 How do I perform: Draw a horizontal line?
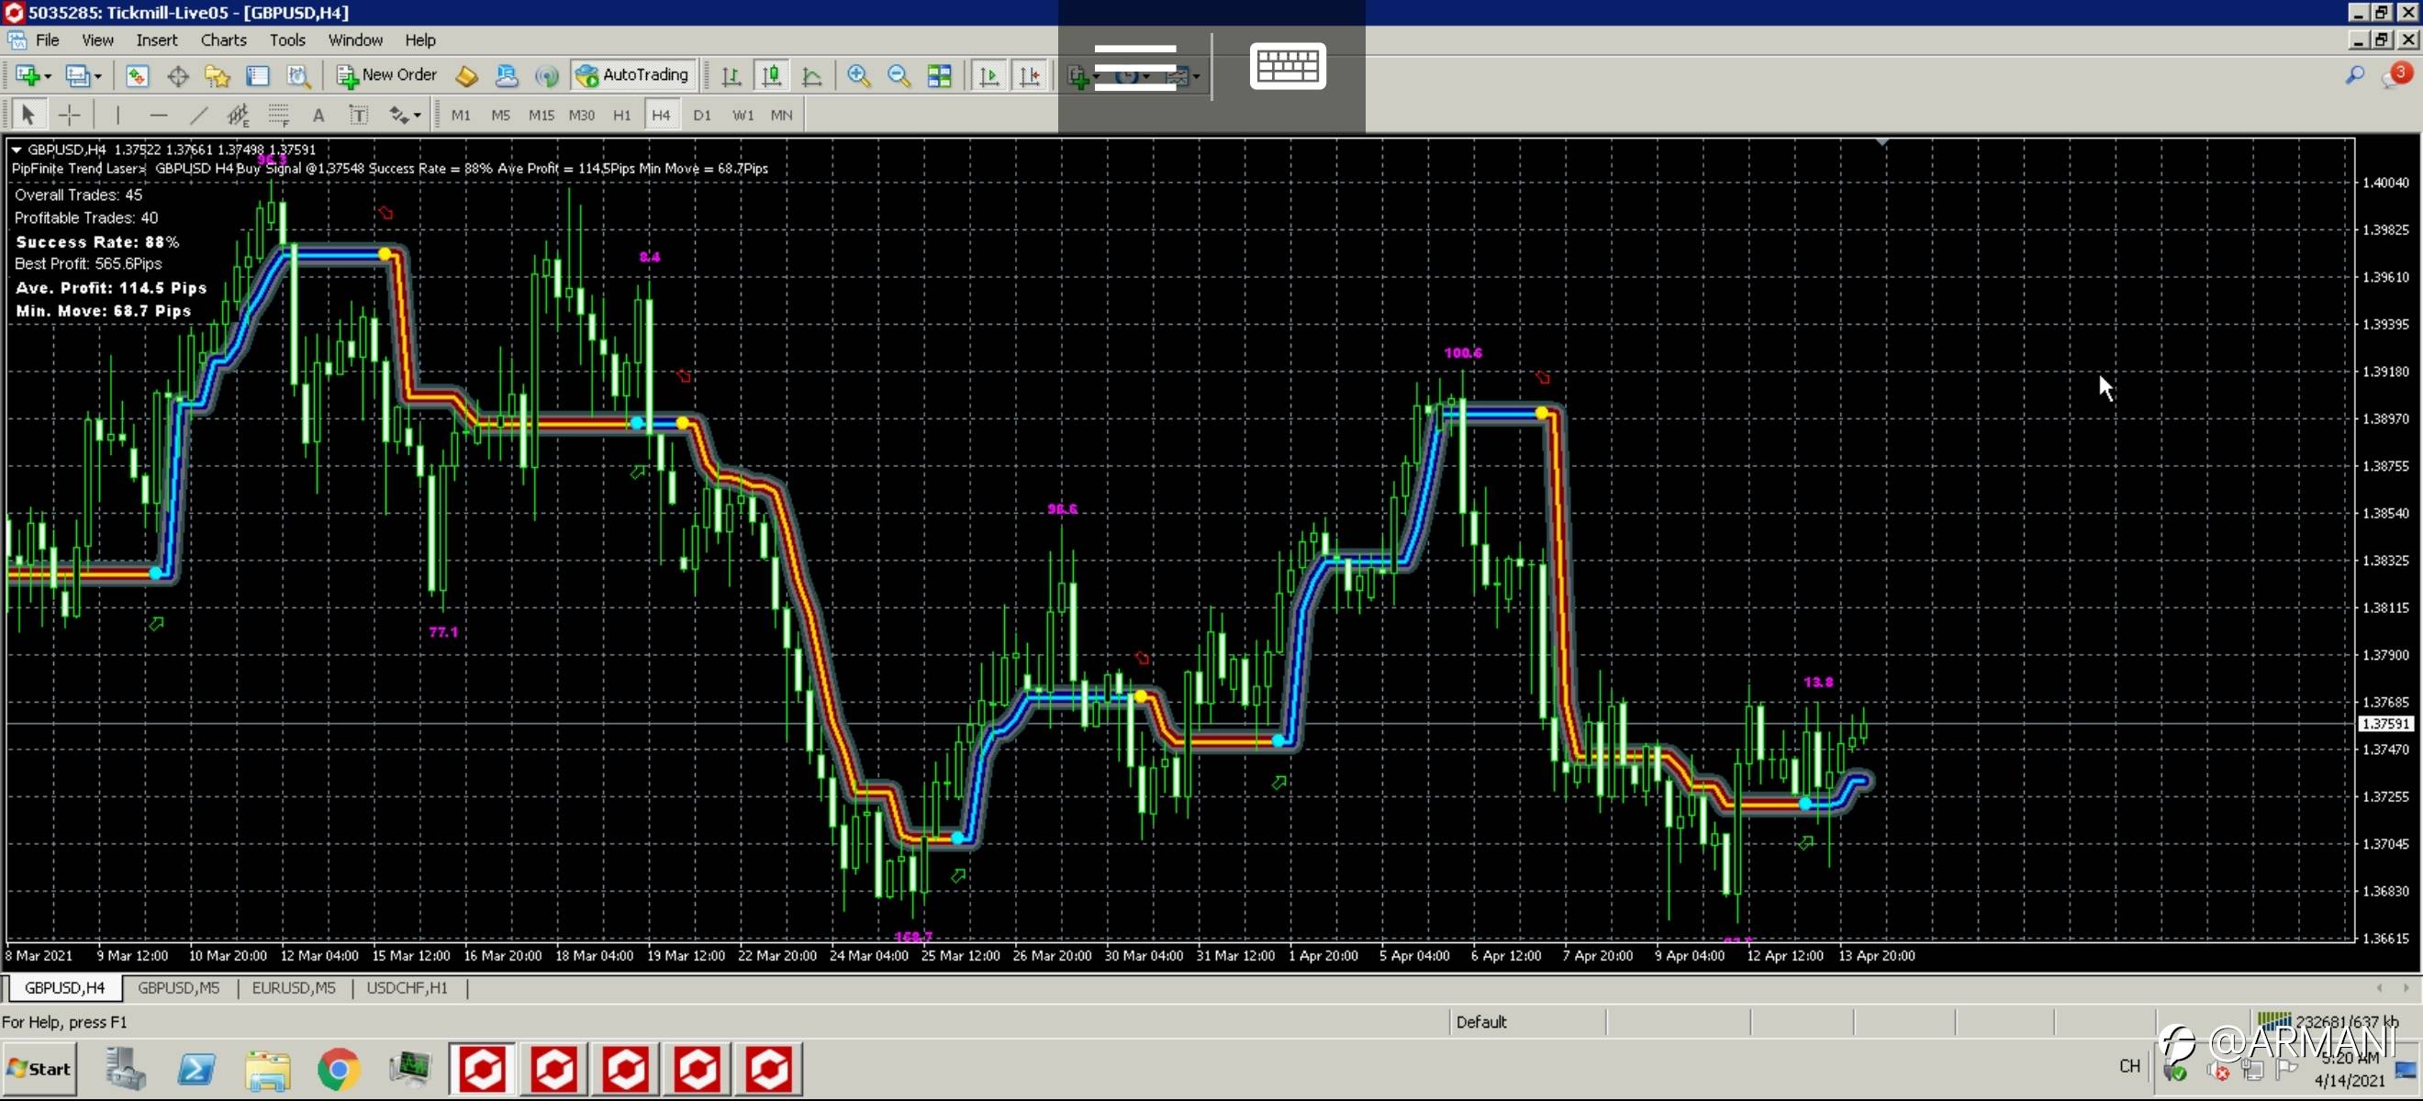[x=158, y=115]
